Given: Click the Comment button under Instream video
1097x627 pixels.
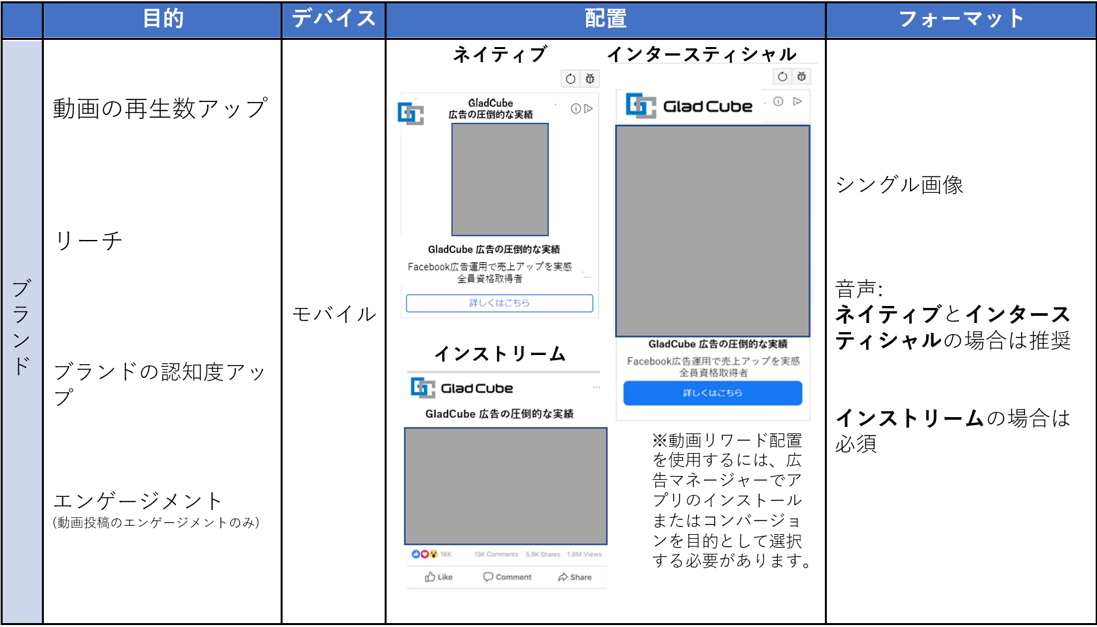Looking at the screenshot, I should tap(507, 577).
